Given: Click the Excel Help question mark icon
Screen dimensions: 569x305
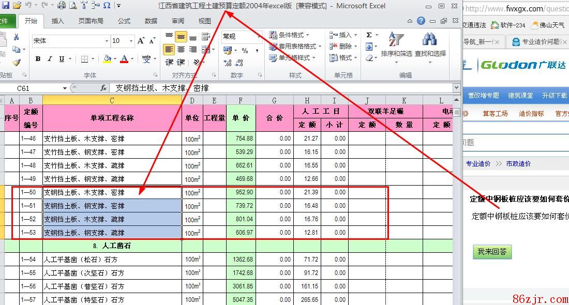Looking at the screenshot, I should (x=421, y=21).
